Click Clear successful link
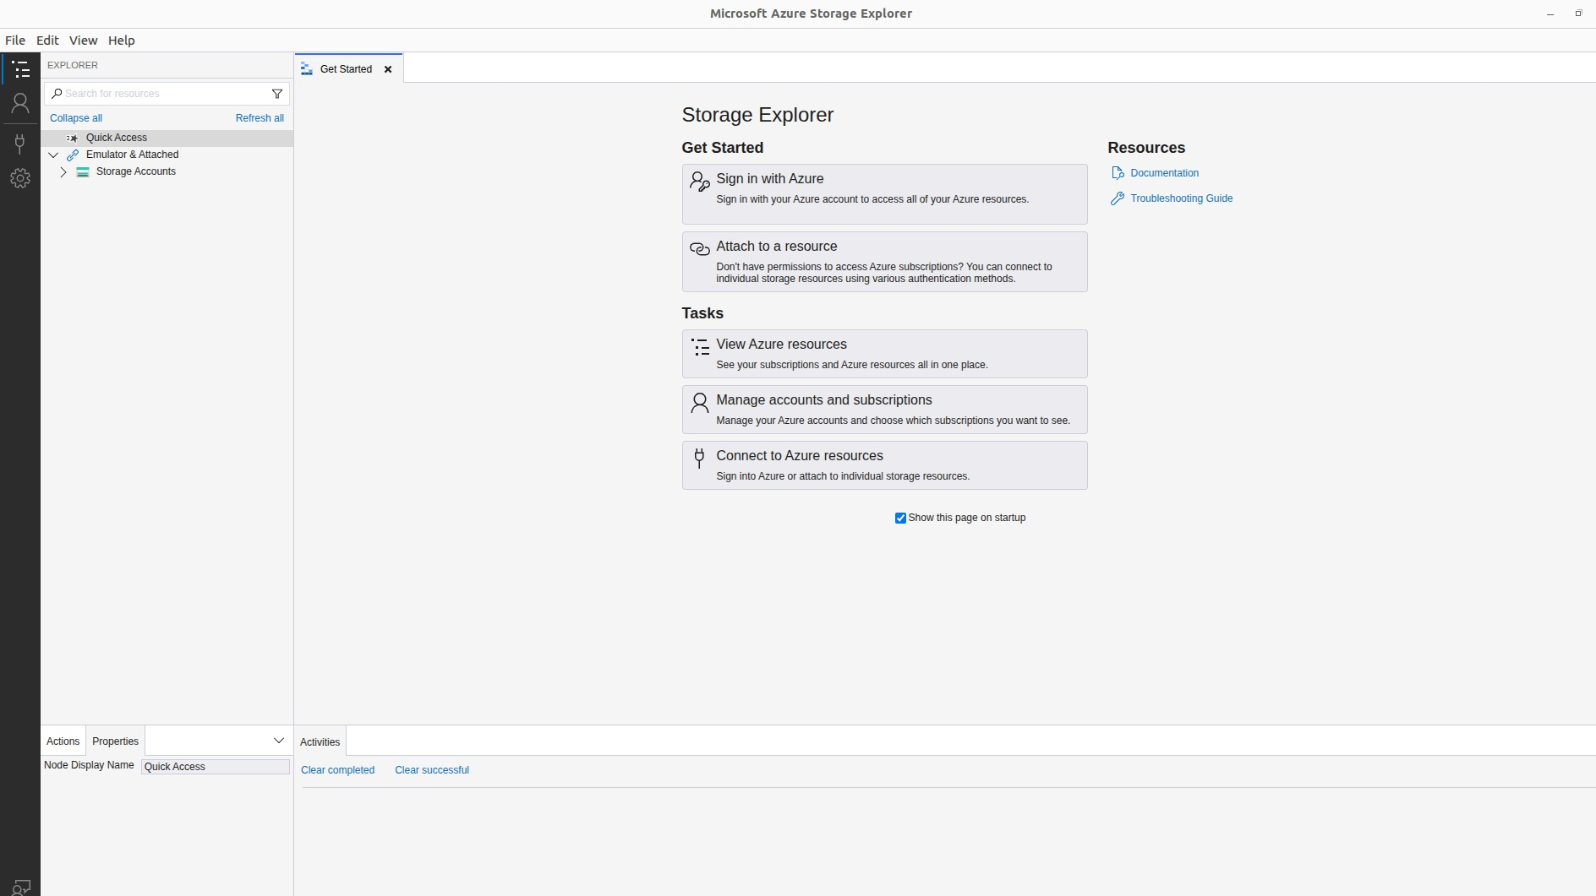1596x896 pixels. 432,770
